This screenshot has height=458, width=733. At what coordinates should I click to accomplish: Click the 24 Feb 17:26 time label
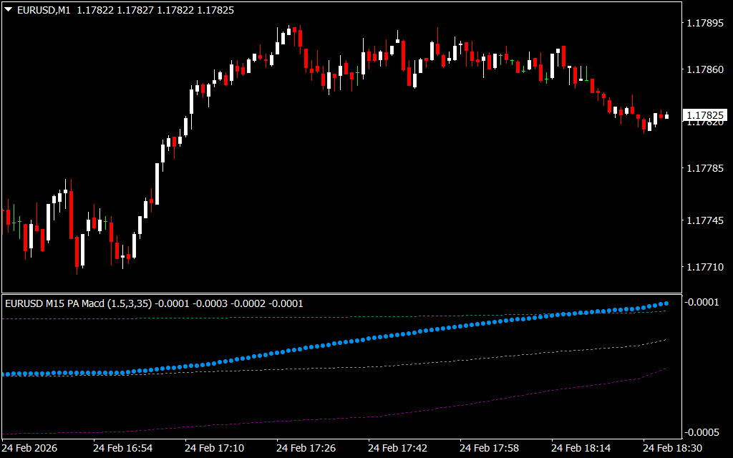306,448
